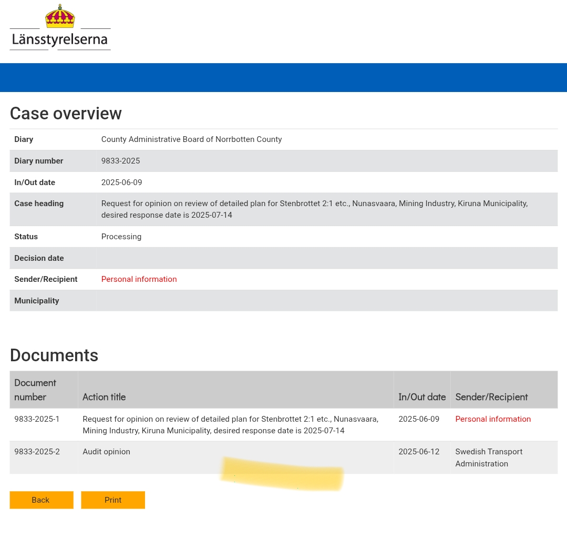Click the yellow highlighter mark

[x=282, y=474]
